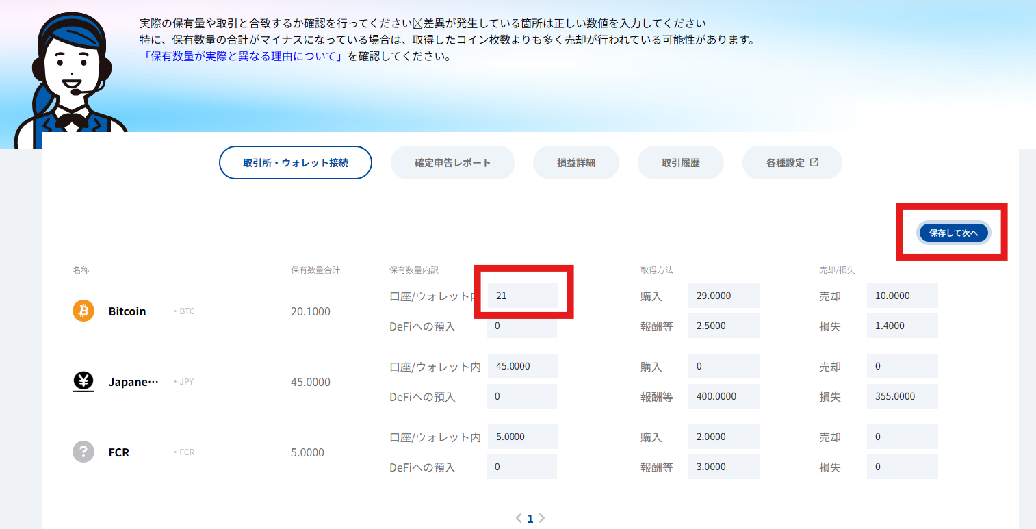Screen dimensions: 1036x529
Task: Select page number 1 in pagination
Action: tap(530, 519)
